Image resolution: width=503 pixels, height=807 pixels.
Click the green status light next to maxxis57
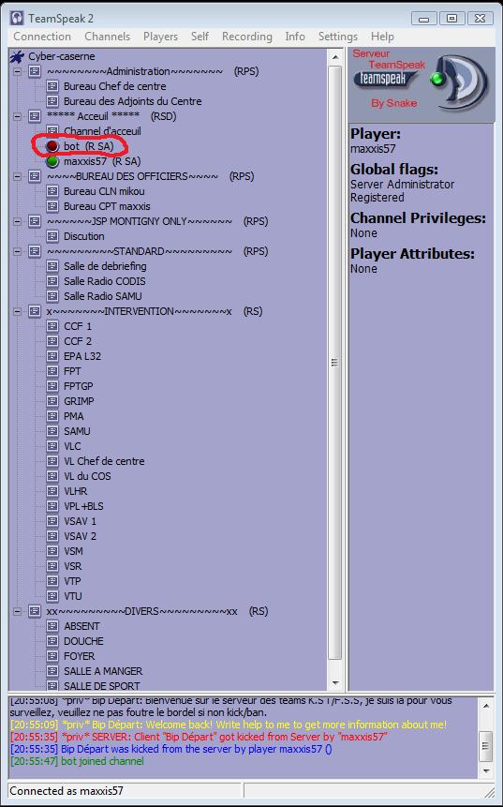pos(52,161)
